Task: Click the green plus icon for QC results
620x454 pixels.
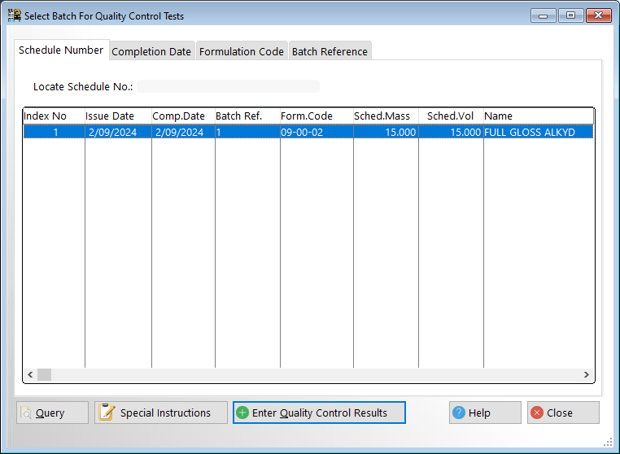Action: click(x=242, y=413)
